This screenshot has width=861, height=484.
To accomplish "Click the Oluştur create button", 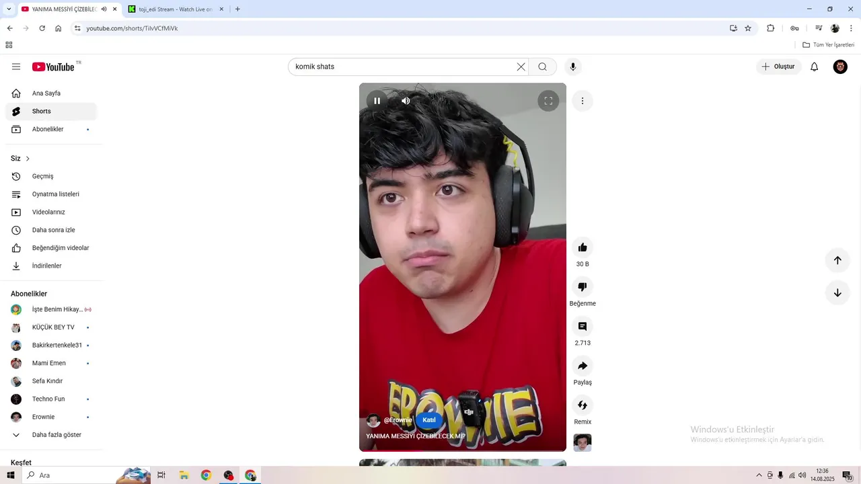I will 779,67.
